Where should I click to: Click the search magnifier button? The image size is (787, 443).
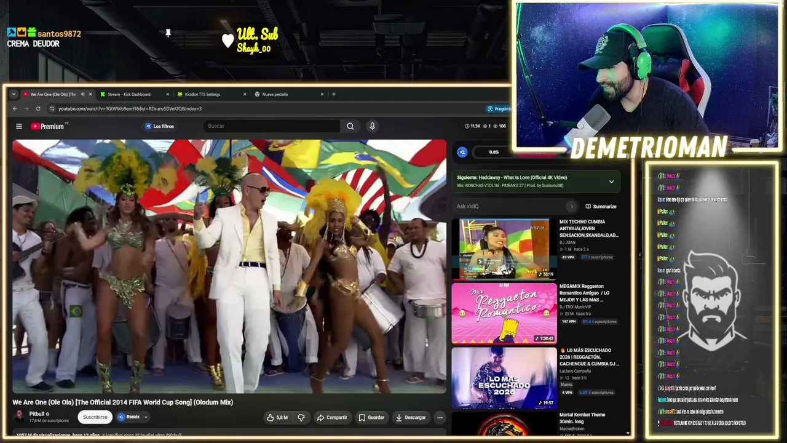pos(350,126)
